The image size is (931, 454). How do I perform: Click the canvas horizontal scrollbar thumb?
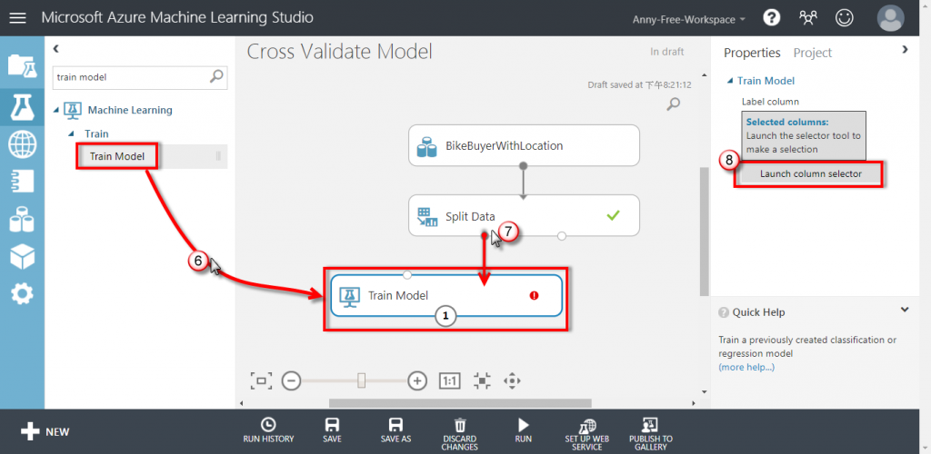point(460,403)
